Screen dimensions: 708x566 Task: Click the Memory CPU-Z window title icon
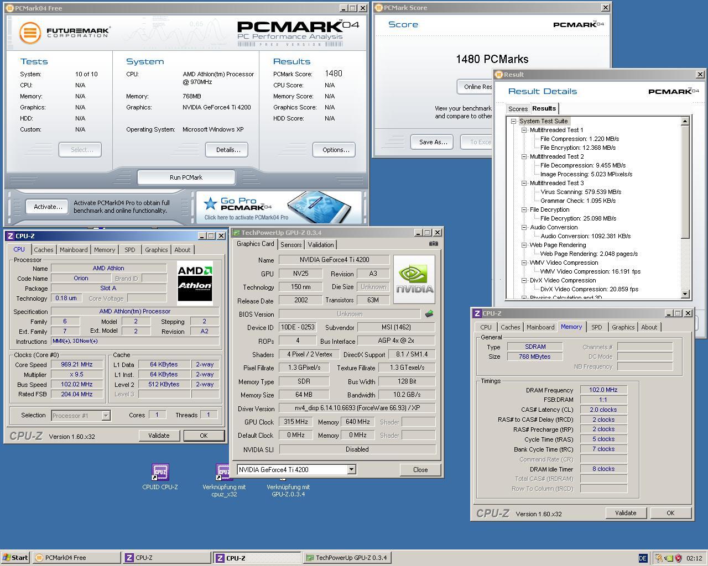click(477, 313)
